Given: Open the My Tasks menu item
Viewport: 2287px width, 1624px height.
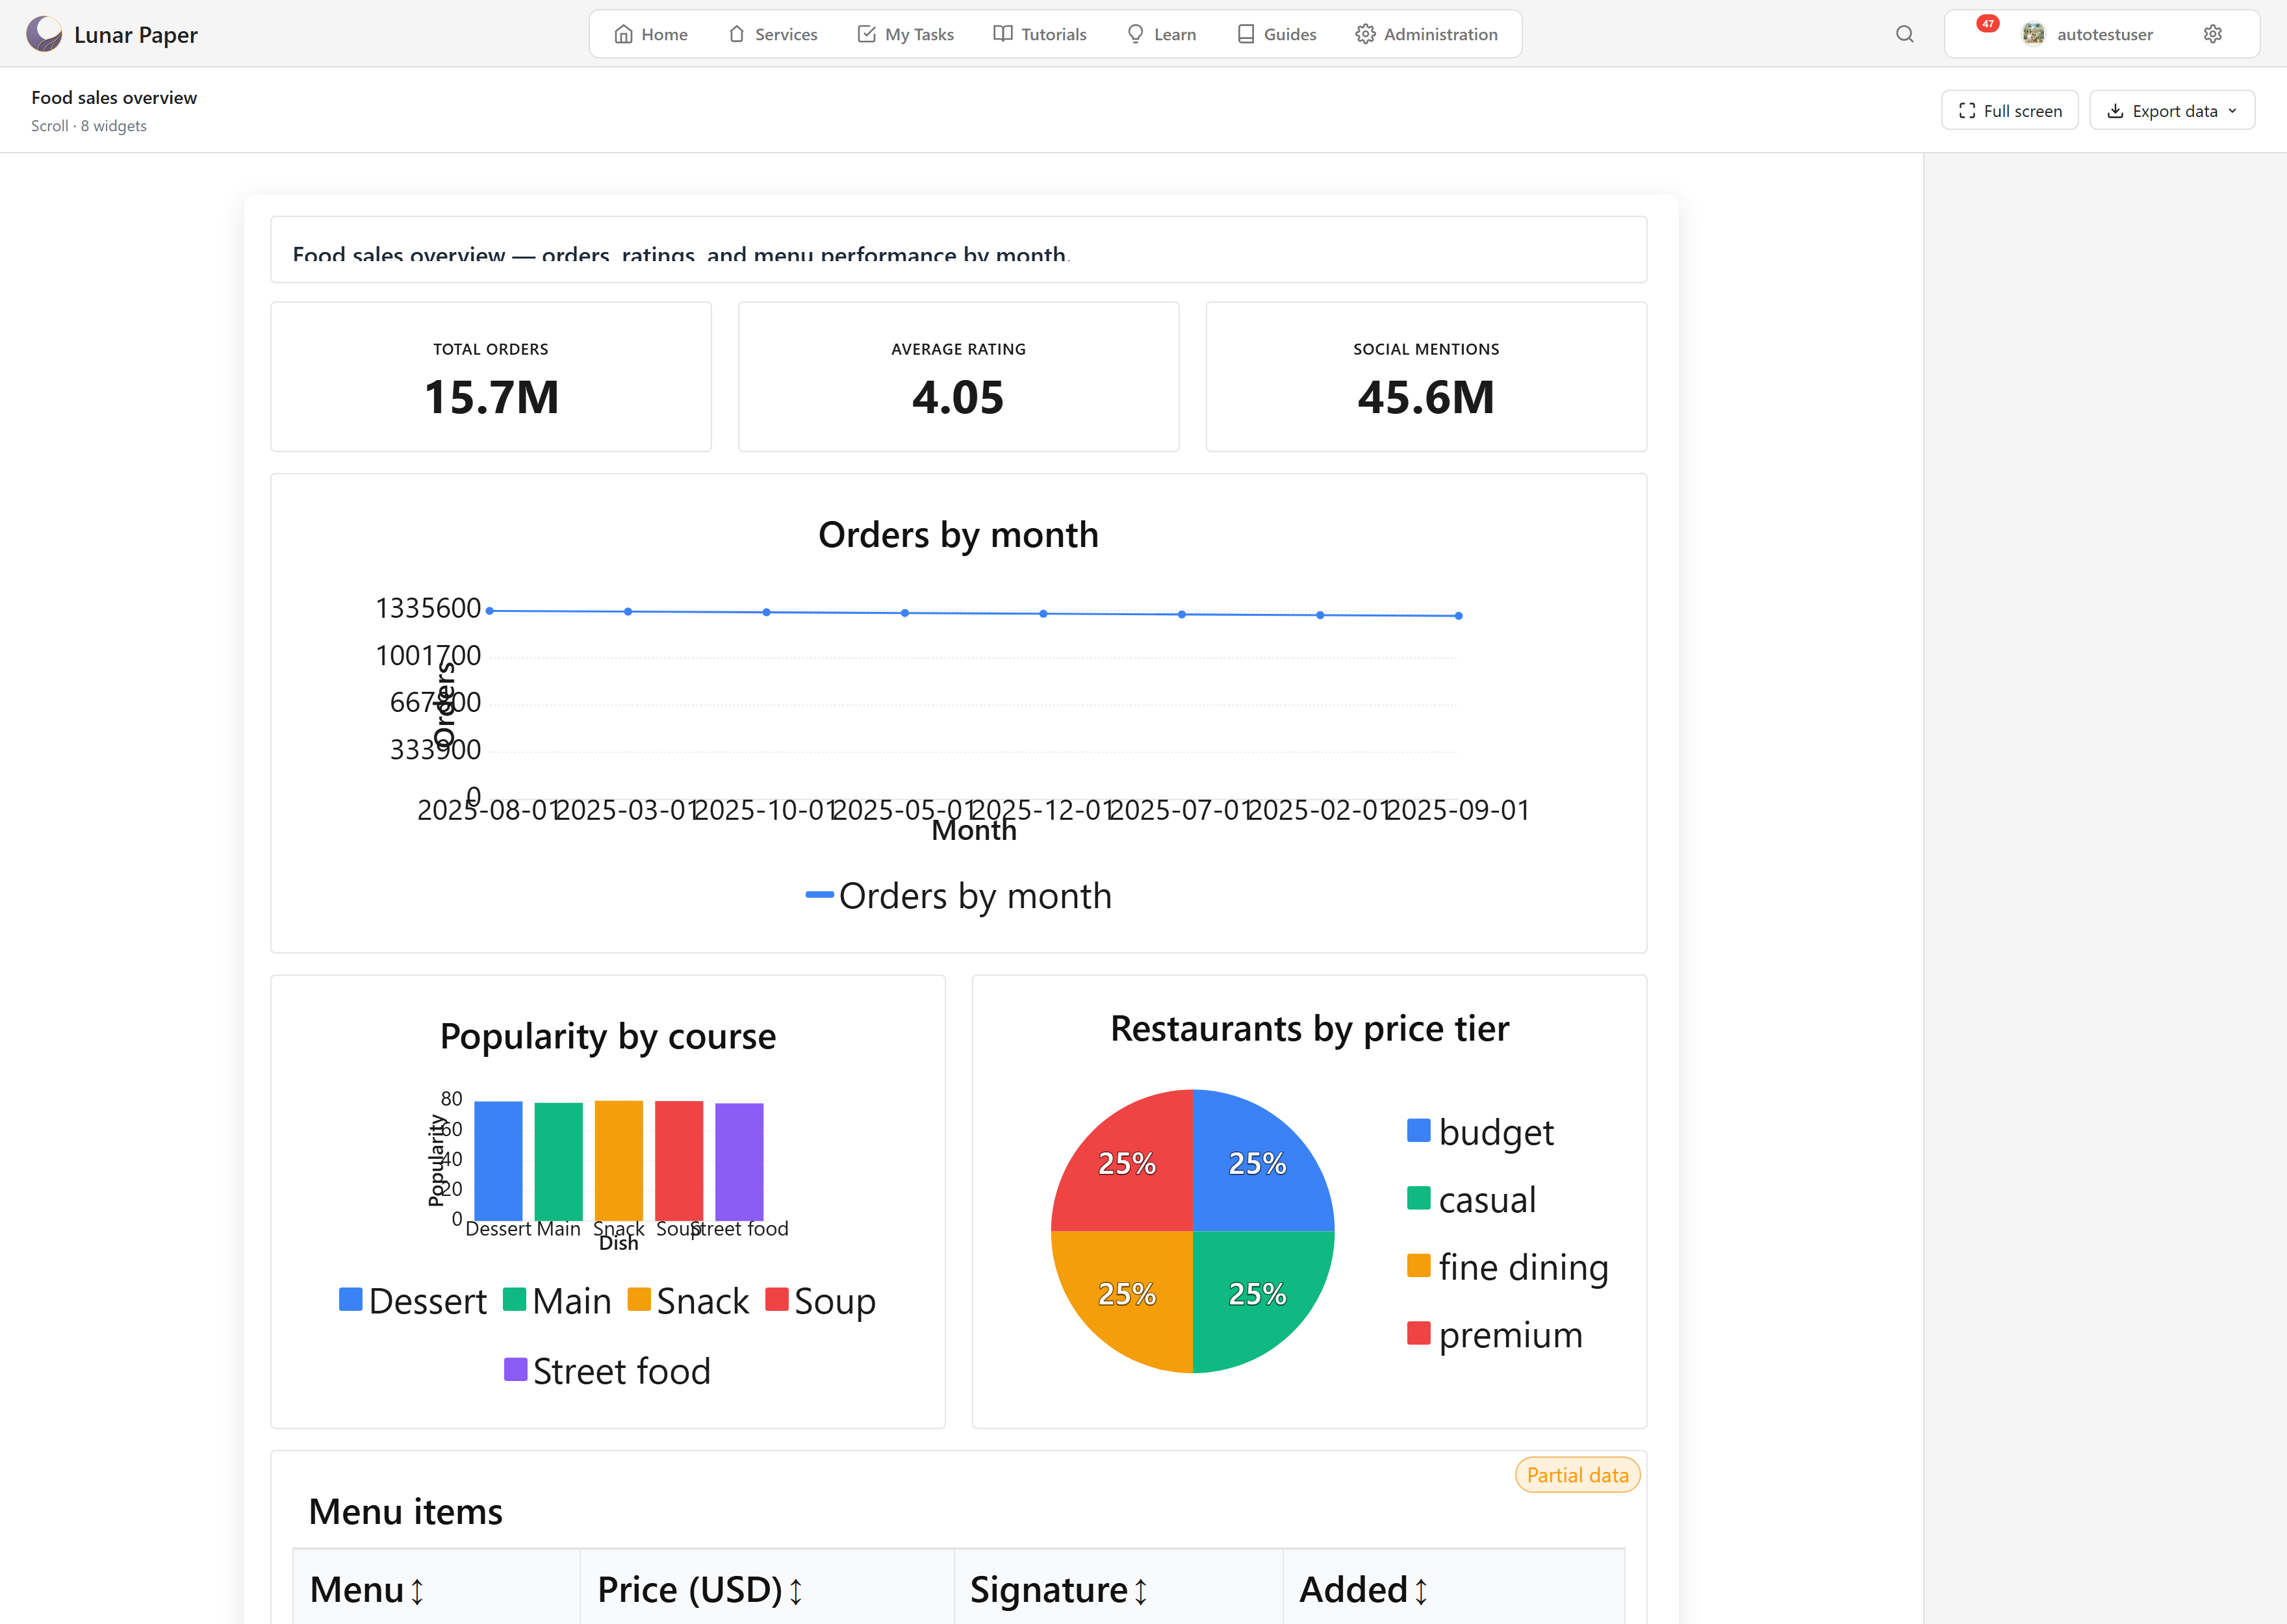Looking at the screenshot, I should [x=906, y=34].
